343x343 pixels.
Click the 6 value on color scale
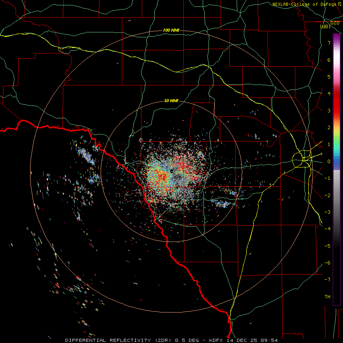click(x=329, y=60)
